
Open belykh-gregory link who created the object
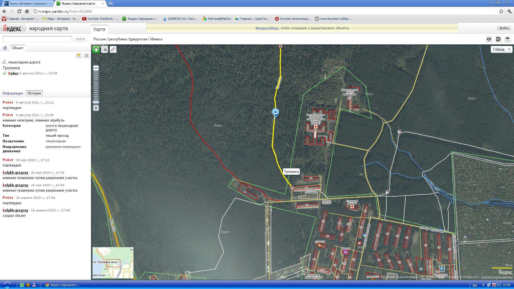(15, 210)
